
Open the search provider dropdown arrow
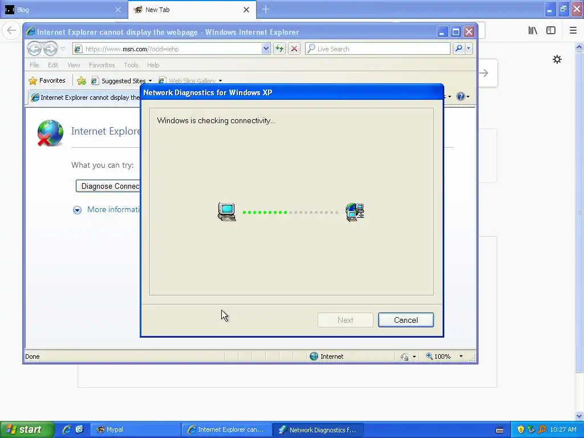469,49
